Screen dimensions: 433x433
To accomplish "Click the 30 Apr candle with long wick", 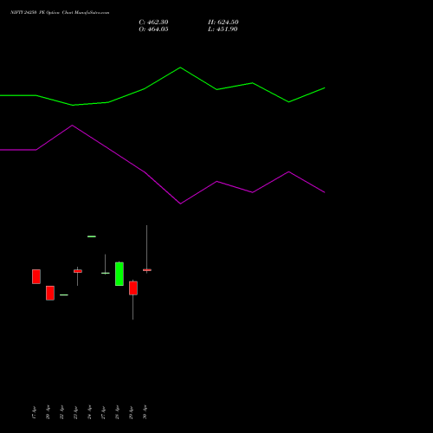I will click(147, 270).
